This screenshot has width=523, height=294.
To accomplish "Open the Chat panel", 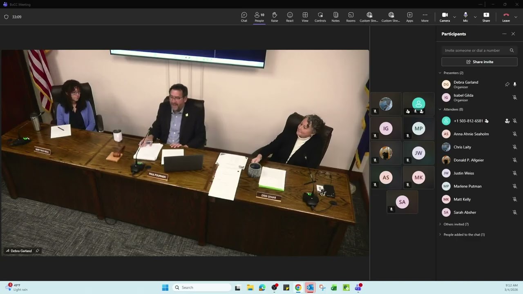I will [244, 17].
